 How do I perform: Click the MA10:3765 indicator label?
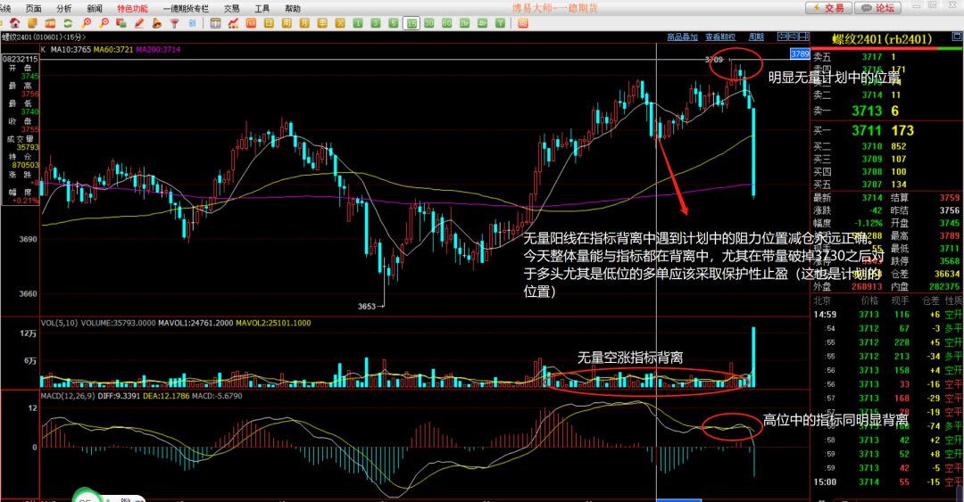coord(71,50)
